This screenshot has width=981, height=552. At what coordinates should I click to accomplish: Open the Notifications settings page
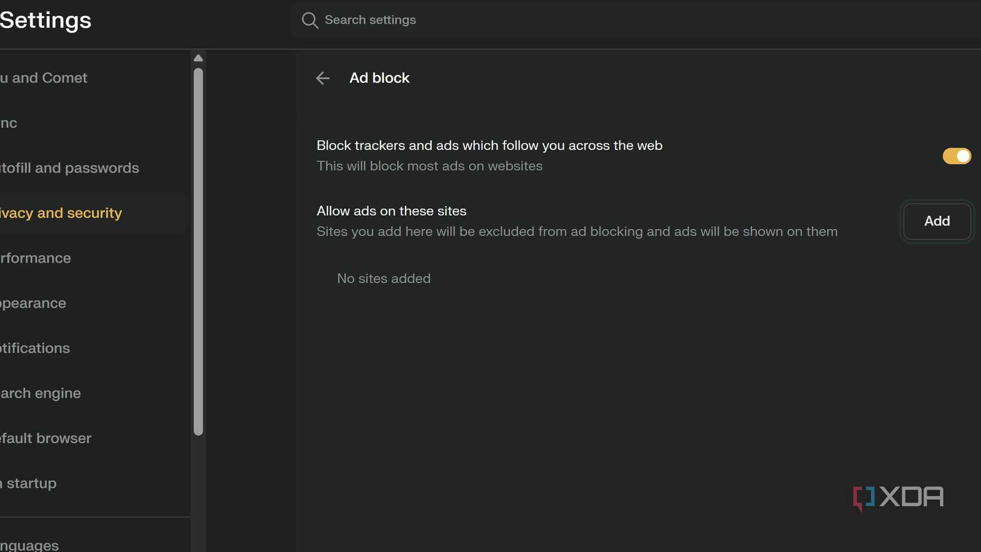[35, 348]
